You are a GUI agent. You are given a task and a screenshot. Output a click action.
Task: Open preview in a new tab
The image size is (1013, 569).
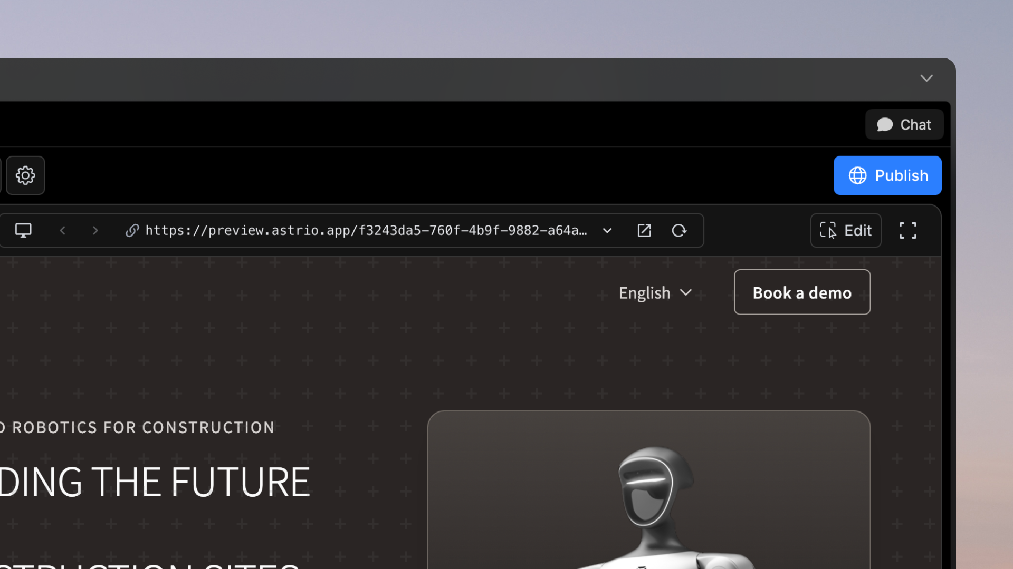point(644,230)
